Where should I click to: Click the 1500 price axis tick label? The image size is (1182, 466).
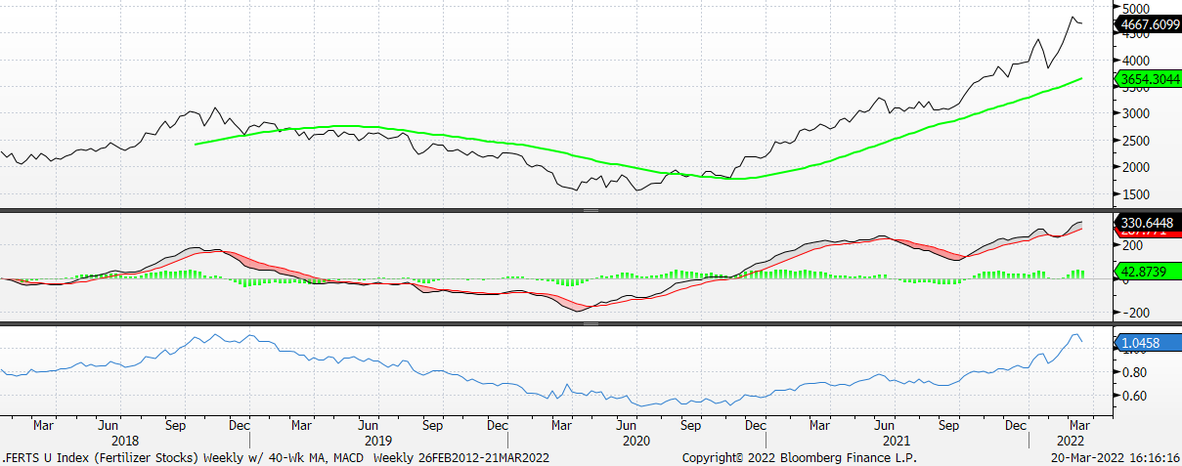pyautogui.click(x=1138, y=193)
